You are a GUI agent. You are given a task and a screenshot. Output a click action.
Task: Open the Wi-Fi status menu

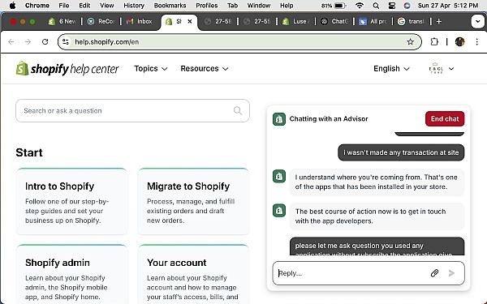point(360,6)
